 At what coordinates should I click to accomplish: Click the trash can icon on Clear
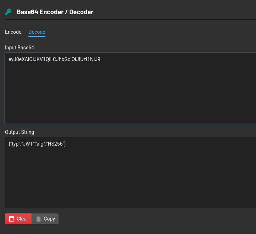[11, 219]
